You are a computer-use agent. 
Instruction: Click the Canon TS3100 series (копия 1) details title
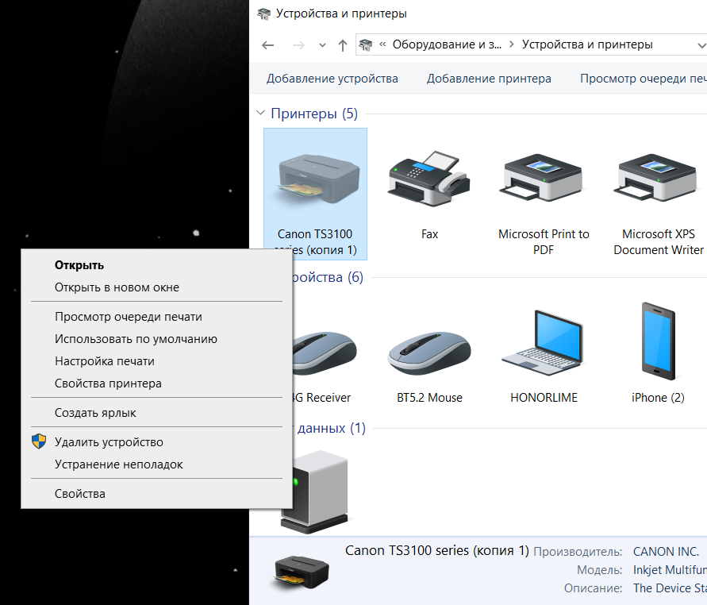click(437, 550)
